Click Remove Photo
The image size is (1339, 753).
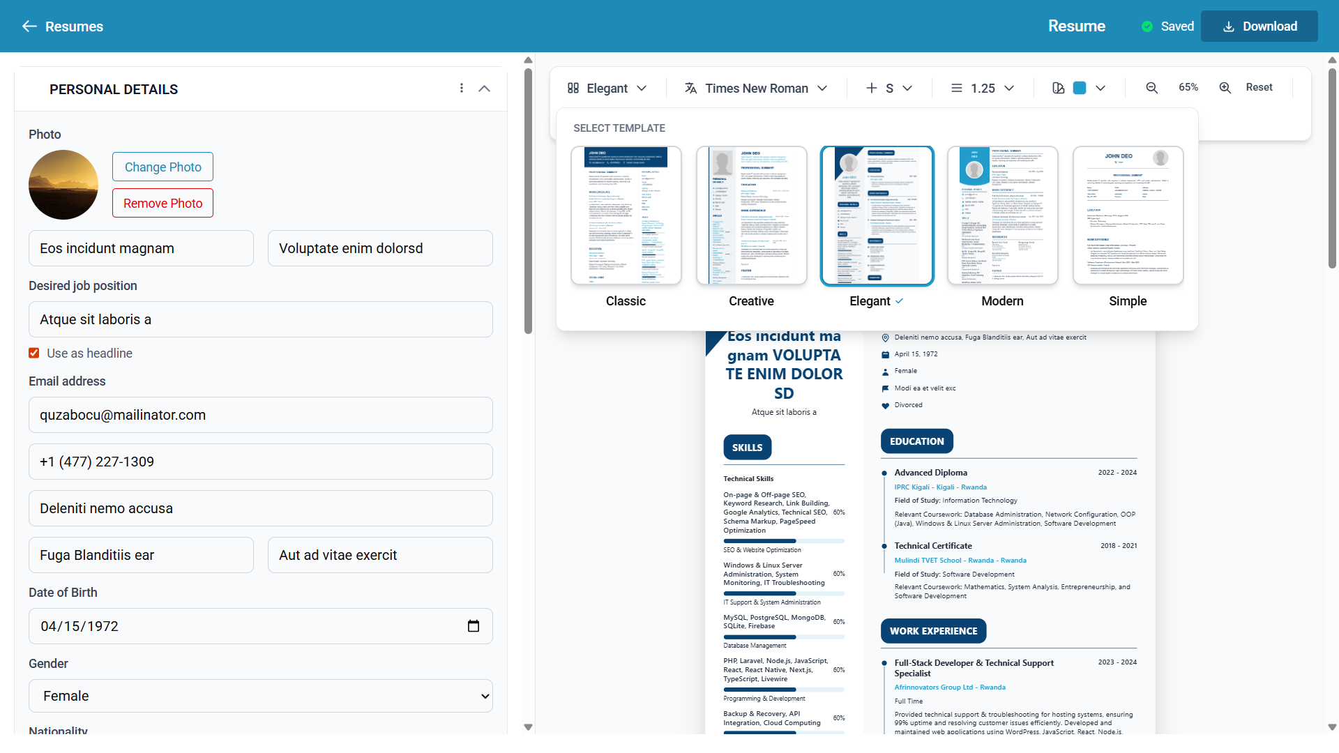tap(162, 203)
